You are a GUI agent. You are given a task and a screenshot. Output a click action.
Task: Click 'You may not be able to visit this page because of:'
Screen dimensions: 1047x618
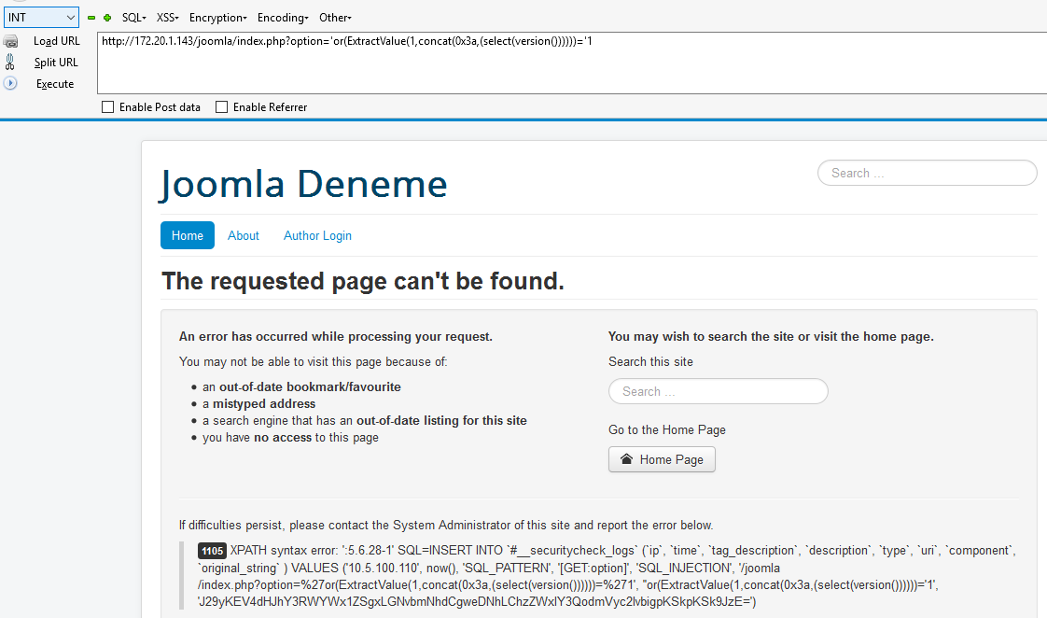pyautogui.click(x=314, y=361)
